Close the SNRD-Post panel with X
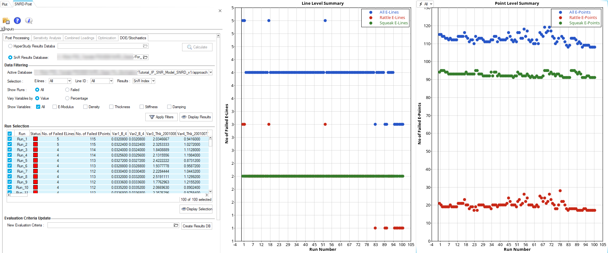608x253 pixels. [x=220, y=11]
